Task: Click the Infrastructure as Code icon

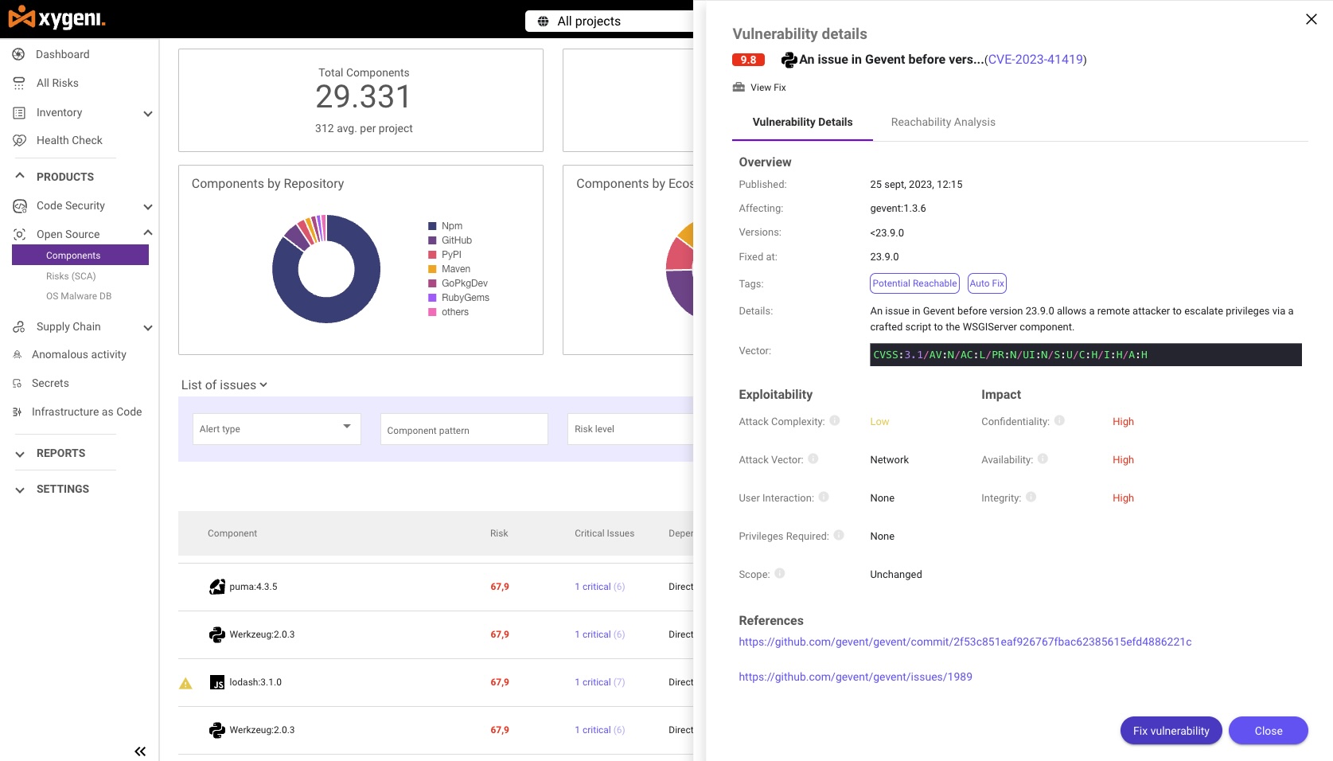Action: (x=18, y=412)
